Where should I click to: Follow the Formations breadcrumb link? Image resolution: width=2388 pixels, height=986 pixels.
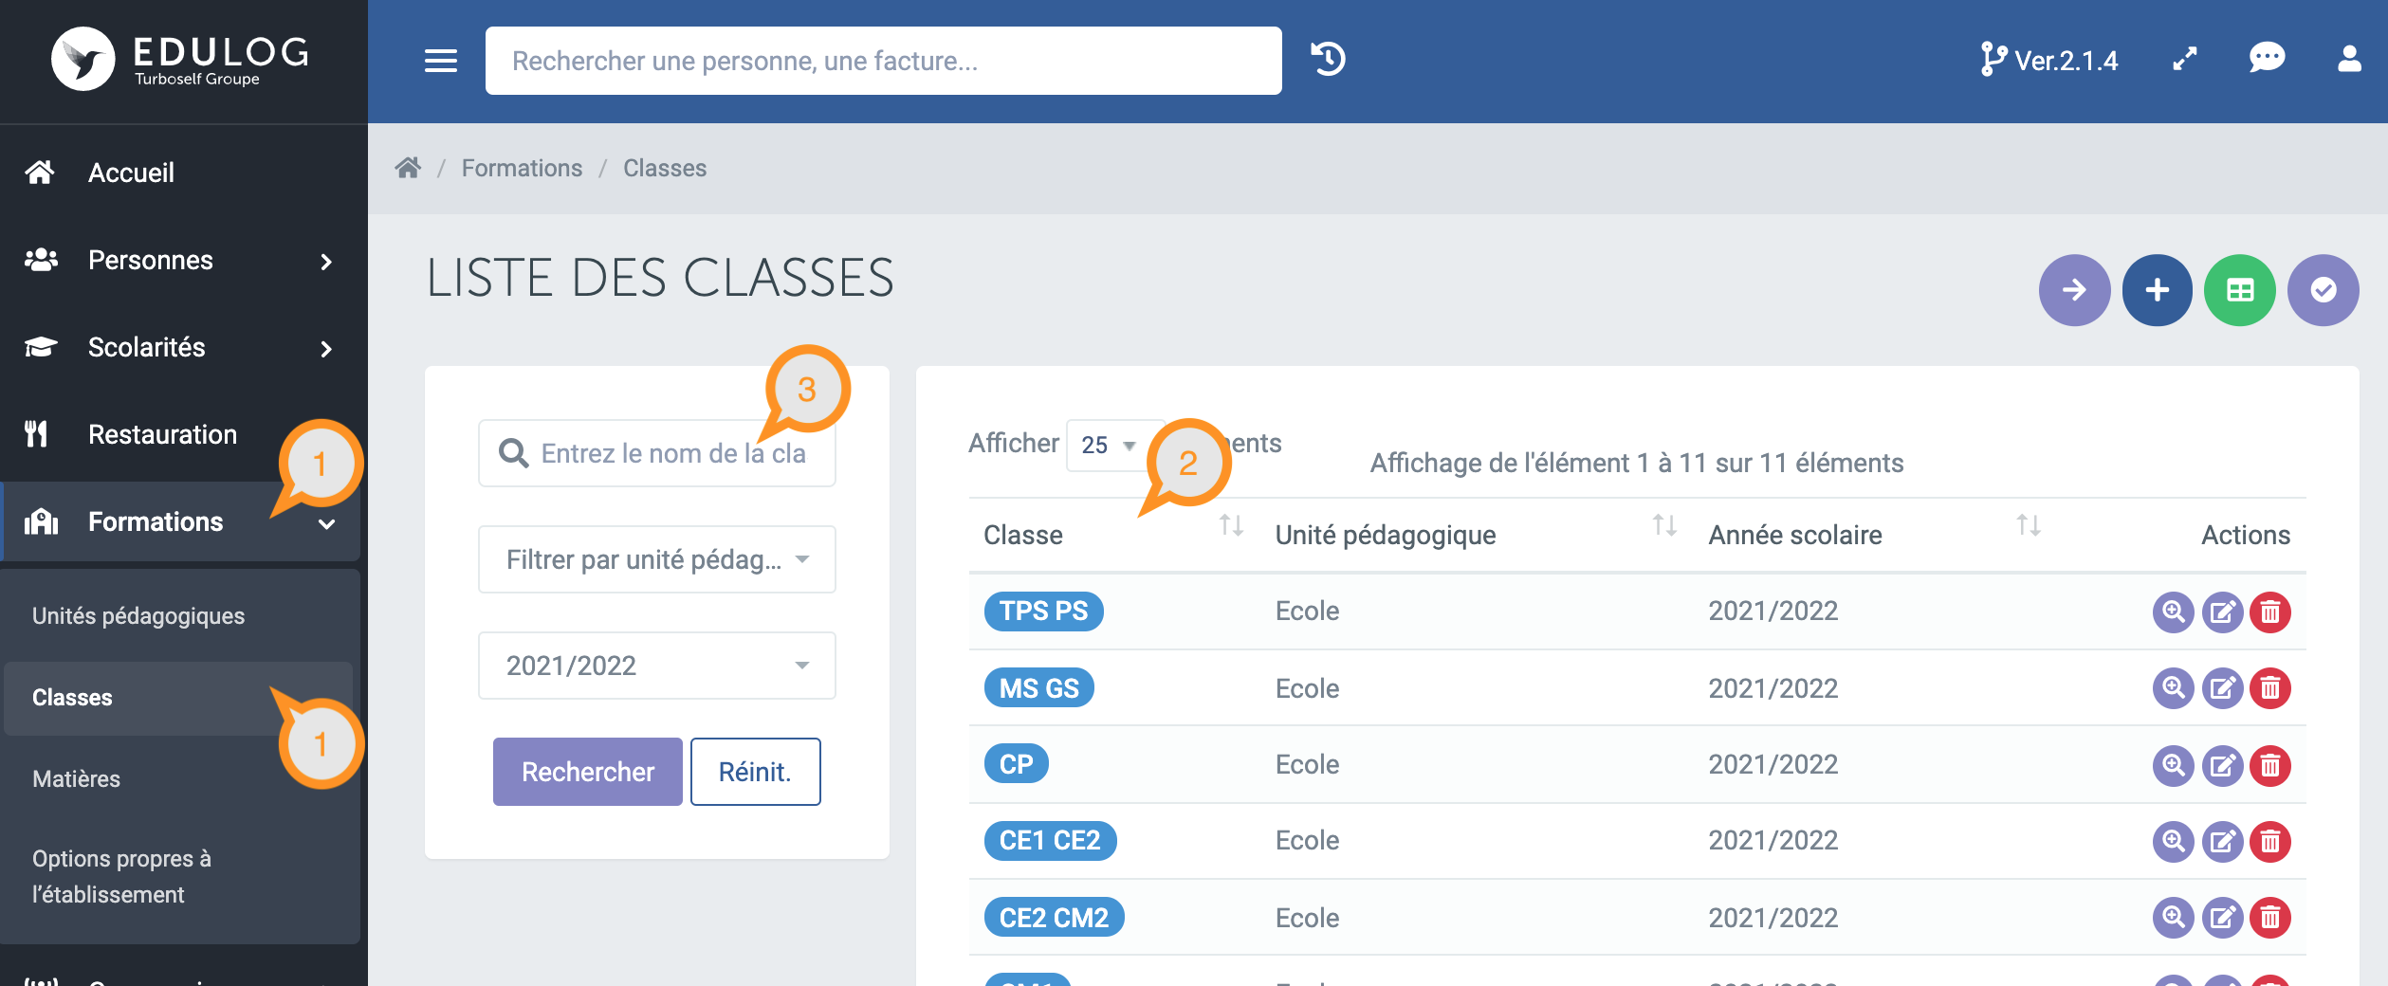(522, 168)
